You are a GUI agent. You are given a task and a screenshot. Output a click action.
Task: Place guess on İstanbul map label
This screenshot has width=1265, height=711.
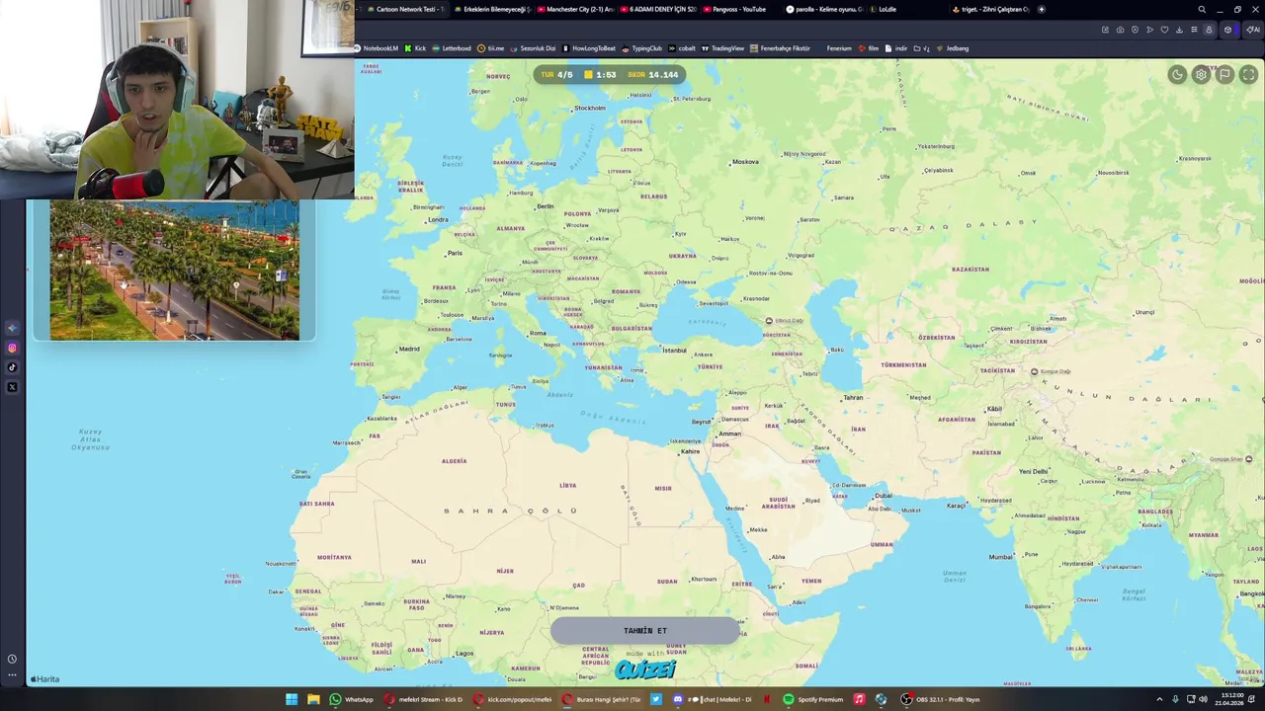coord(673,351)
